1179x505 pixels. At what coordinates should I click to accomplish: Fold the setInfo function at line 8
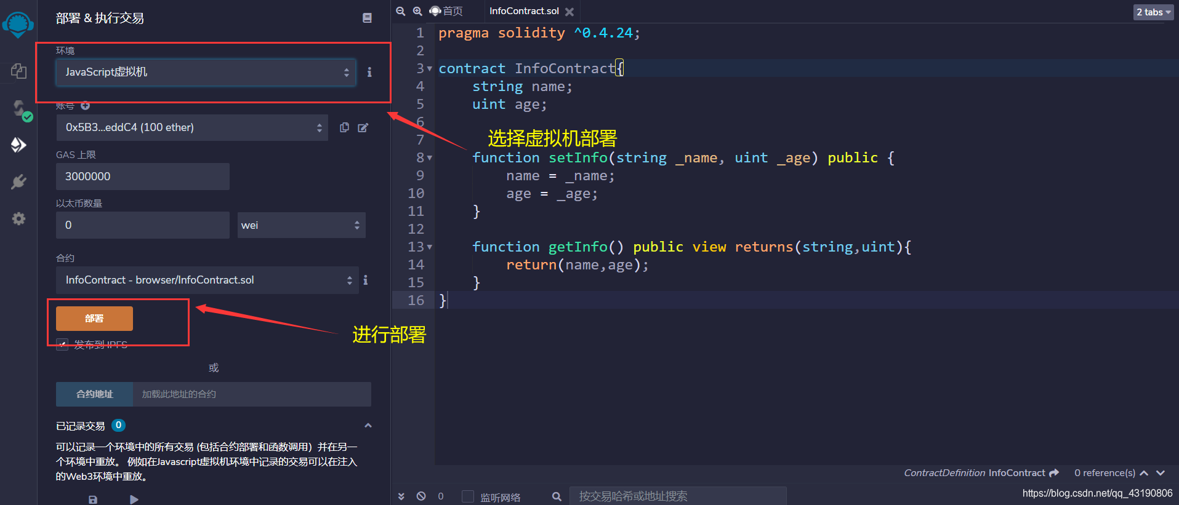tap(430, 158)
